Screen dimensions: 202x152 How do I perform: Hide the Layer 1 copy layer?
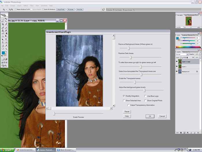(177, 62)
